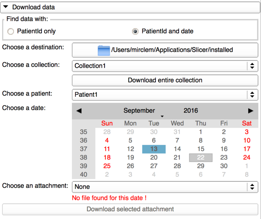Select Saturday September 3 date
The height and width of the screenshot is (219, 261).
247,132
